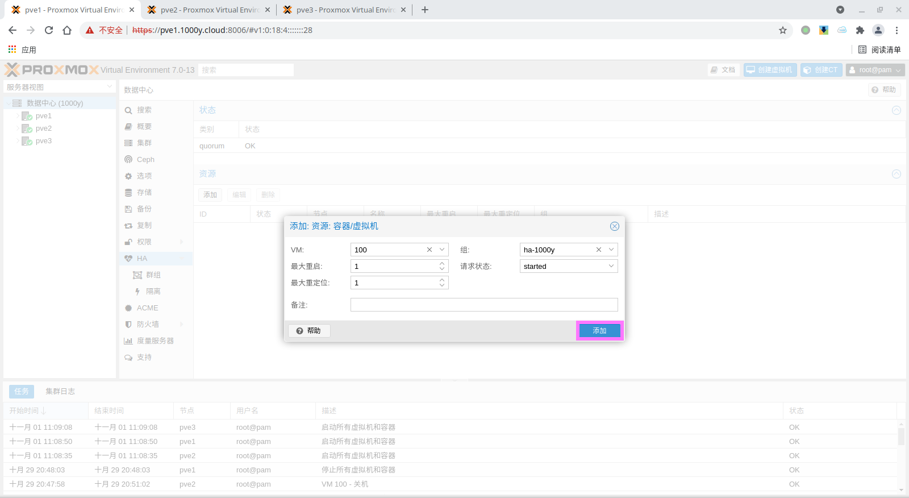The height and width of the screenshot is (498, 909).
Task: Open the Chrome profile avatar icon
Action: click(x=878, y=30)
